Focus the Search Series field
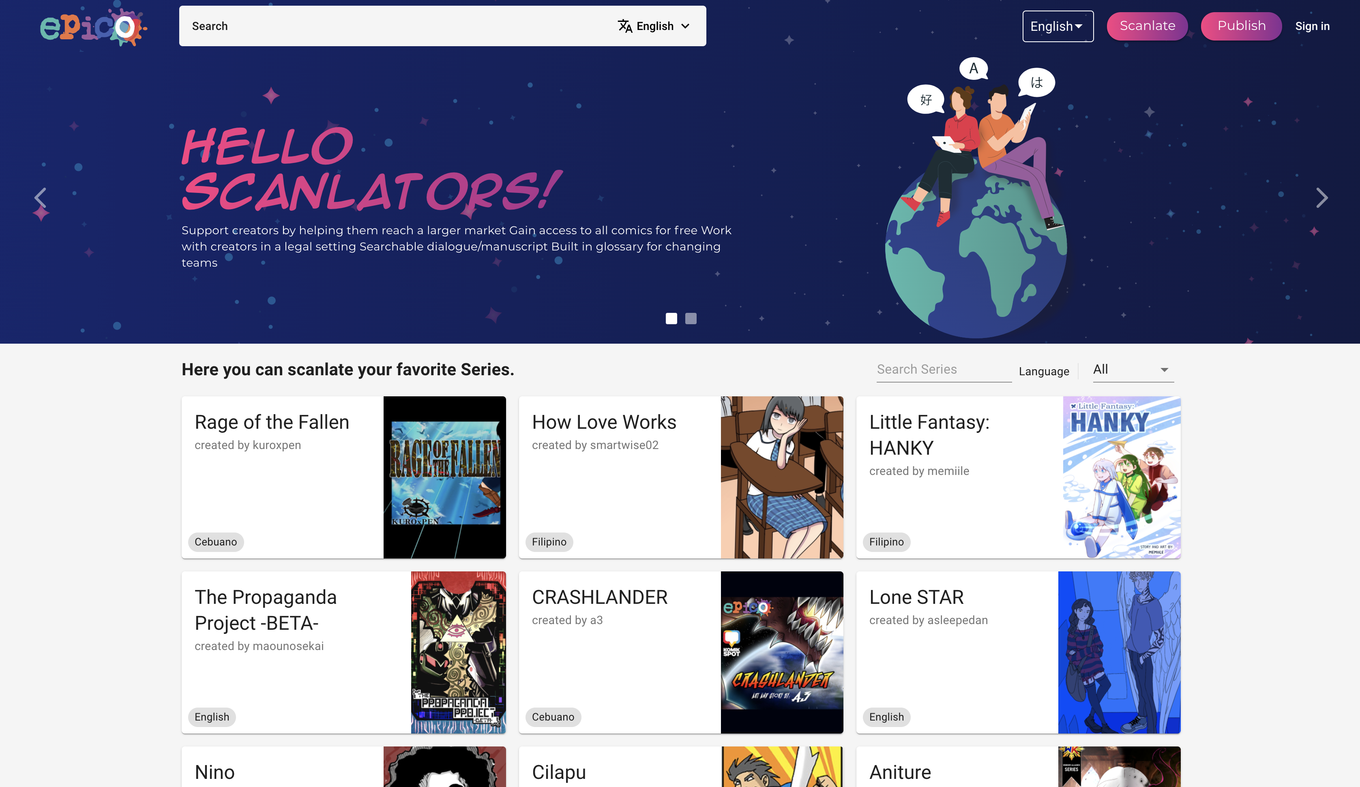This screenshot has width=1360, height=787. pos(944,370)
